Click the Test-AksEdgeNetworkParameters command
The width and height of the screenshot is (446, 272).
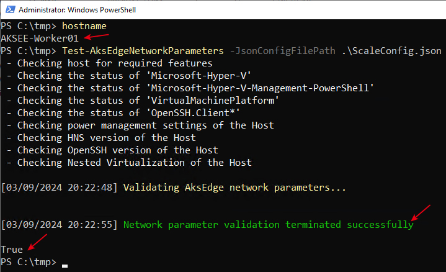(143, 51)
